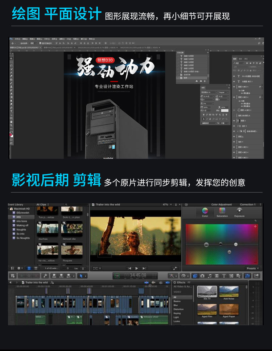Viewport: 272px width, 351px height.
Task: Open the Generators browser icon
Action: pyautogui.click(x=231, y=276)
